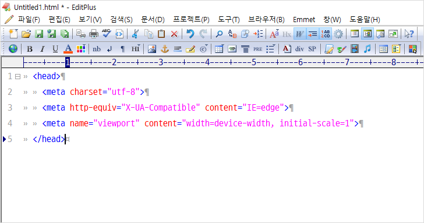Insert anchor tag using the anchor icon
Screen dimensions: 424x223
(165, 49)
